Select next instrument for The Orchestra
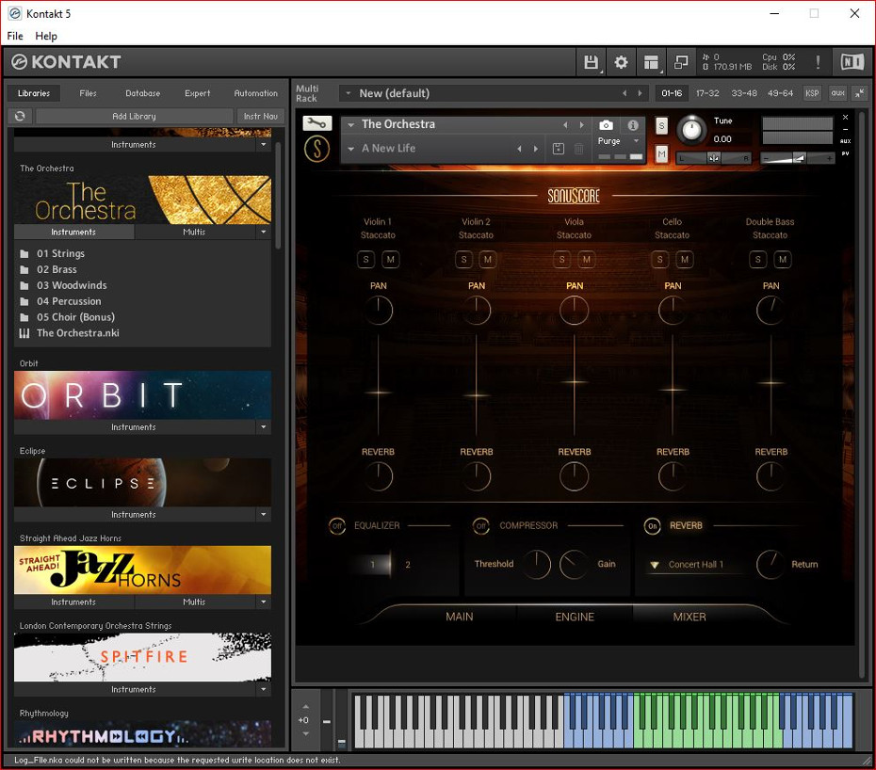Screen dimensions: 876x770 (581, 125)
